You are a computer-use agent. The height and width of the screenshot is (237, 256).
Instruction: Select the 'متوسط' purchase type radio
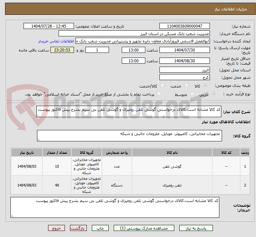193,94
